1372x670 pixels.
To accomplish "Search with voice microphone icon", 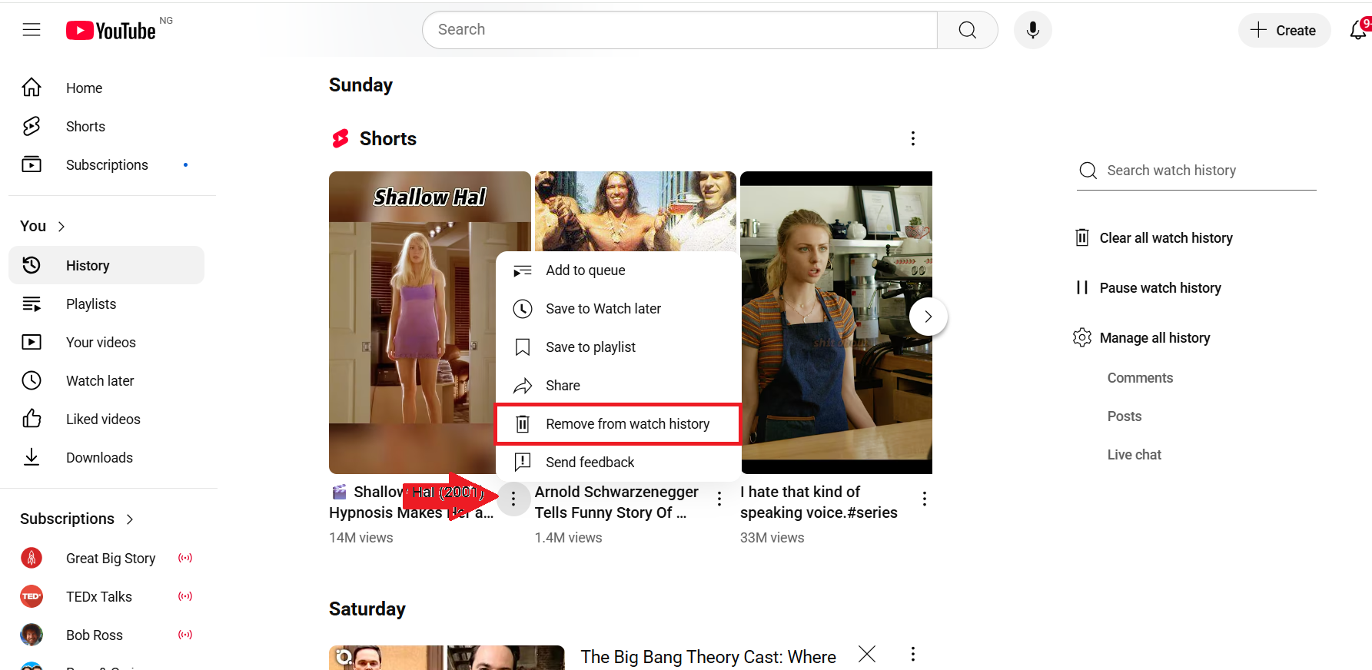I will tap(1032, 30).
